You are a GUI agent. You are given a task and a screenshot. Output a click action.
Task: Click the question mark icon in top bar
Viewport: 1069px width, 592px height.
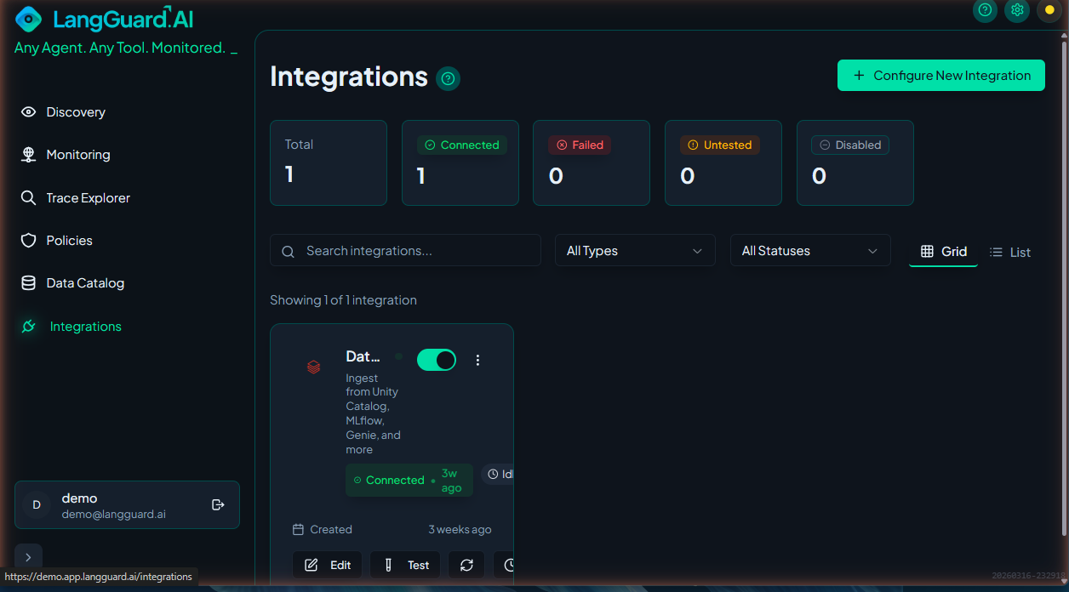click(x=985, y=10)
